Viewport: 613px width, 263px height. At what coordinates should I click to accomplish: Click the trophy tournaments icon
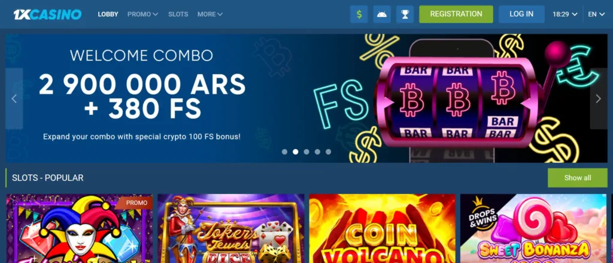pos(405,14)
